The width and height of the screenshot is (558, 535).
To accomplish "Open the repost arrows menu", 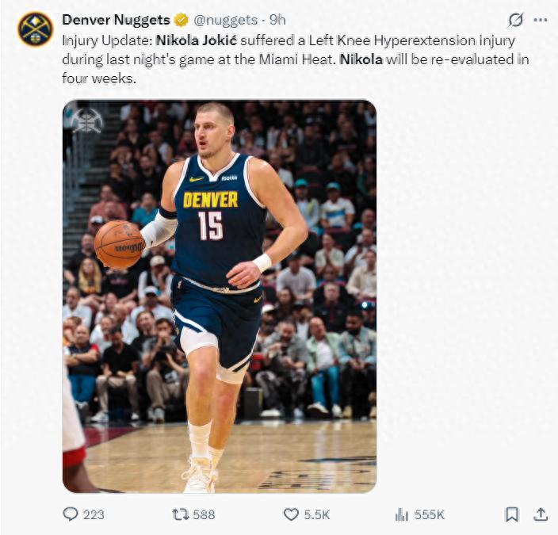I will (x=181, y=514).
